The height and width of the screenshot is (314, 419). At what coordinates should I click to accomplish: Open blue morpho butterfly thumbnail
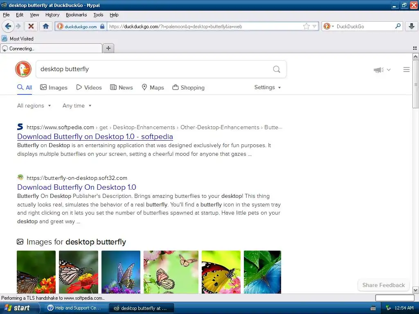tap(262, 272)
